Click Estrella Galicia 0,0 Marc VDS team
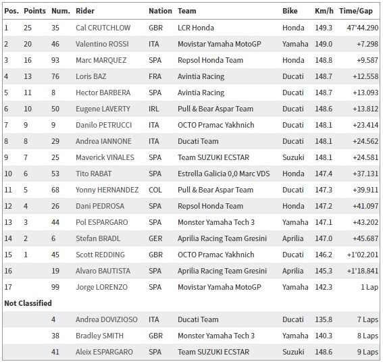Screen dimensions: 383x364 coord(224,174)
